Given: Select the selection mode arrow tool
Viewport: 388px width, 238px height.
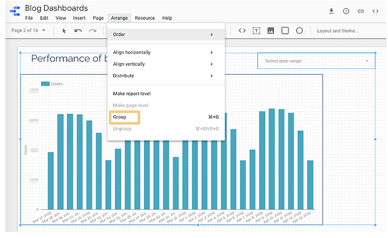Looking at the screenshot, I should coord(64,30).
